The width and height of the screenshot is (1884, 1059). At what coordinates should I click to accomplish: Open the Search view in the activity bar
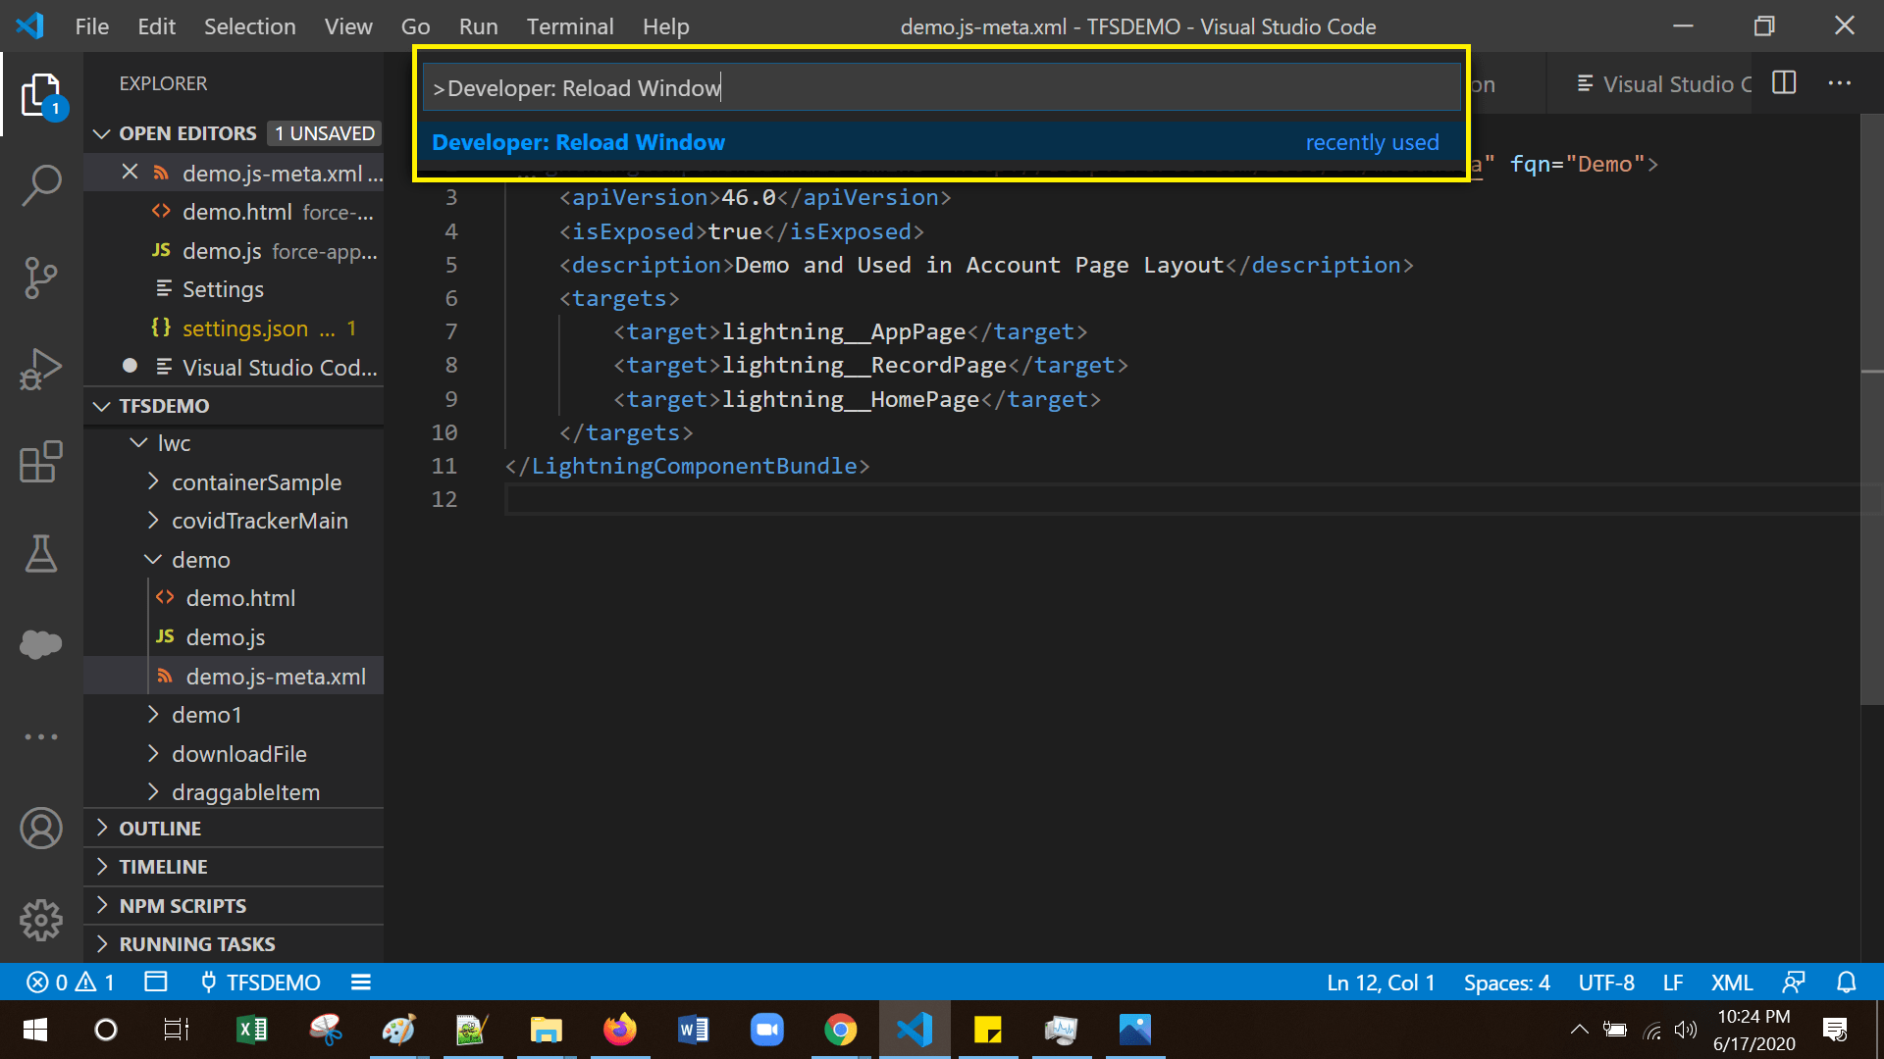[x=41, y=184]
